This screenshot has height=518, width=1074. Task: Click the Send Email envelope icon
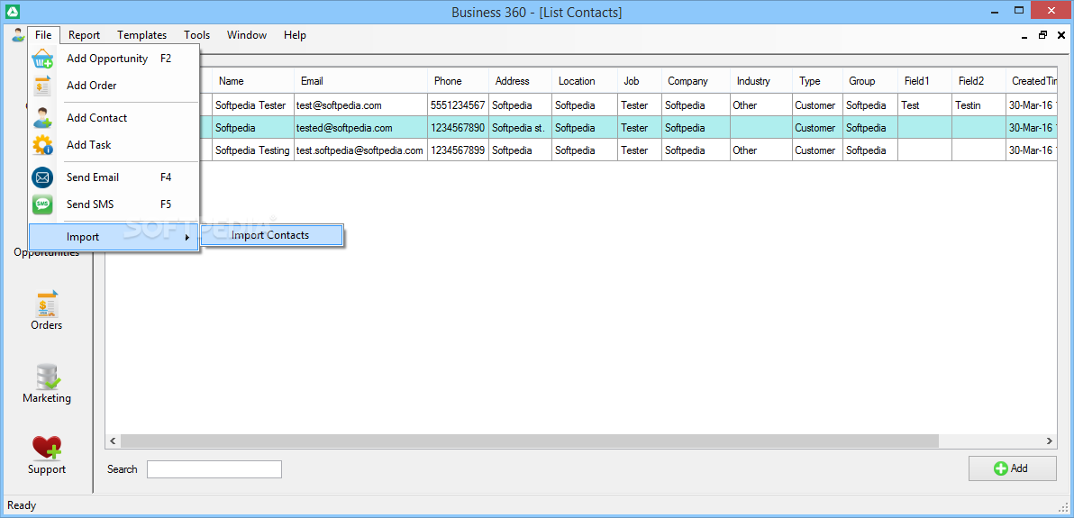[42, 177]
